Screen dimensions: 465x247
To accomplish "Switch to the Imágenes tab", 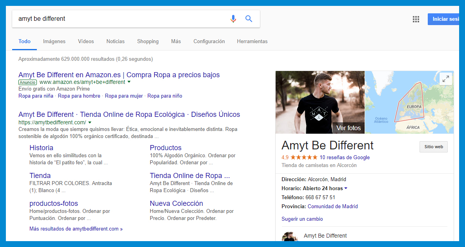I will 54,42.
